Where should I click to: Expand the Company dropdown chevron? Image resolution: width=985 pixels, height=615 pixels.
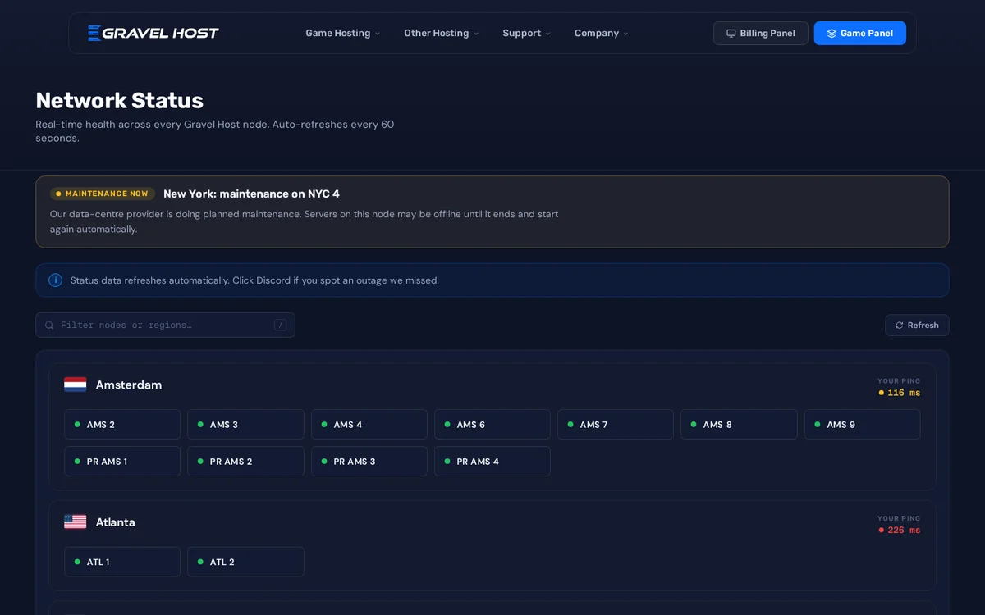(626, 34)
